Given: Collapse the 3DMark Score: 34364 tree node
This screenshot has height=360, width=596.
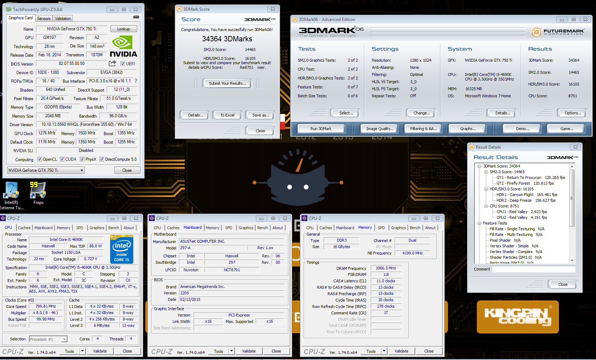Looking at the screenshot, I should point(479,166).
